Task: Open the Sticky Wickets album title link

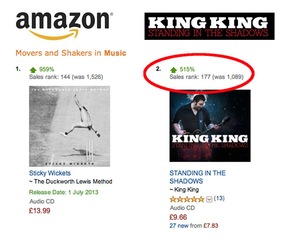Action: tap(50, 173)
